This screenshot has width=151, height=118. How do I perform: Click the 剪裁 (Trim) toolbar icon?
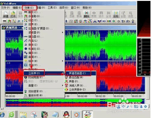click(x=94, y=15)
